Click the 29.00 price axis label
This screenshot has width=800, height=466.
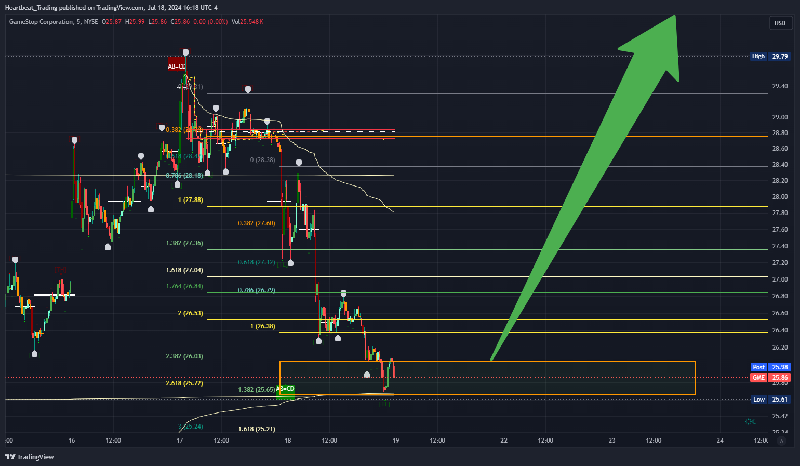[780, 117]
